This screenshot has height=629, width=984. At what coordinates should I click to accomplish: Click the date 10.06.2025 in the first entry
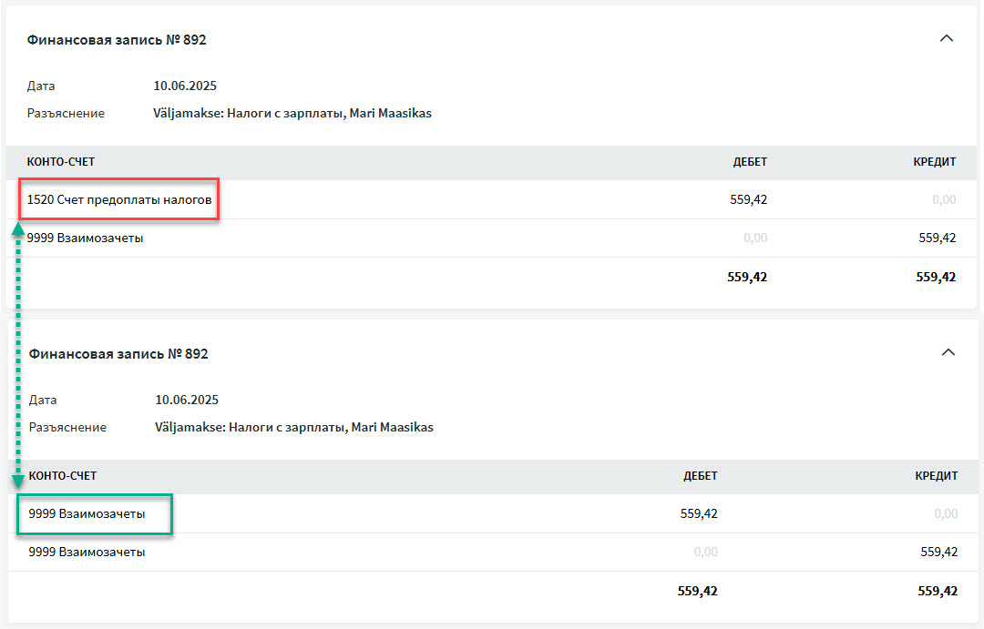(185, 86)
